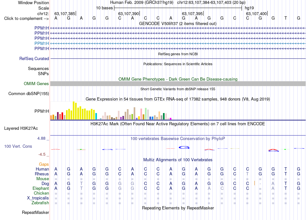Click the 'Click to complement -->' label

point(26,19)
